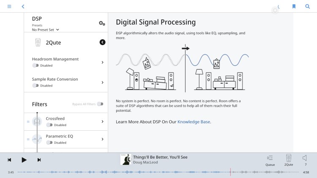Click the song title Things'll Be Better
This screenshot has height=178, width=317.
click(x=160, y=157)
